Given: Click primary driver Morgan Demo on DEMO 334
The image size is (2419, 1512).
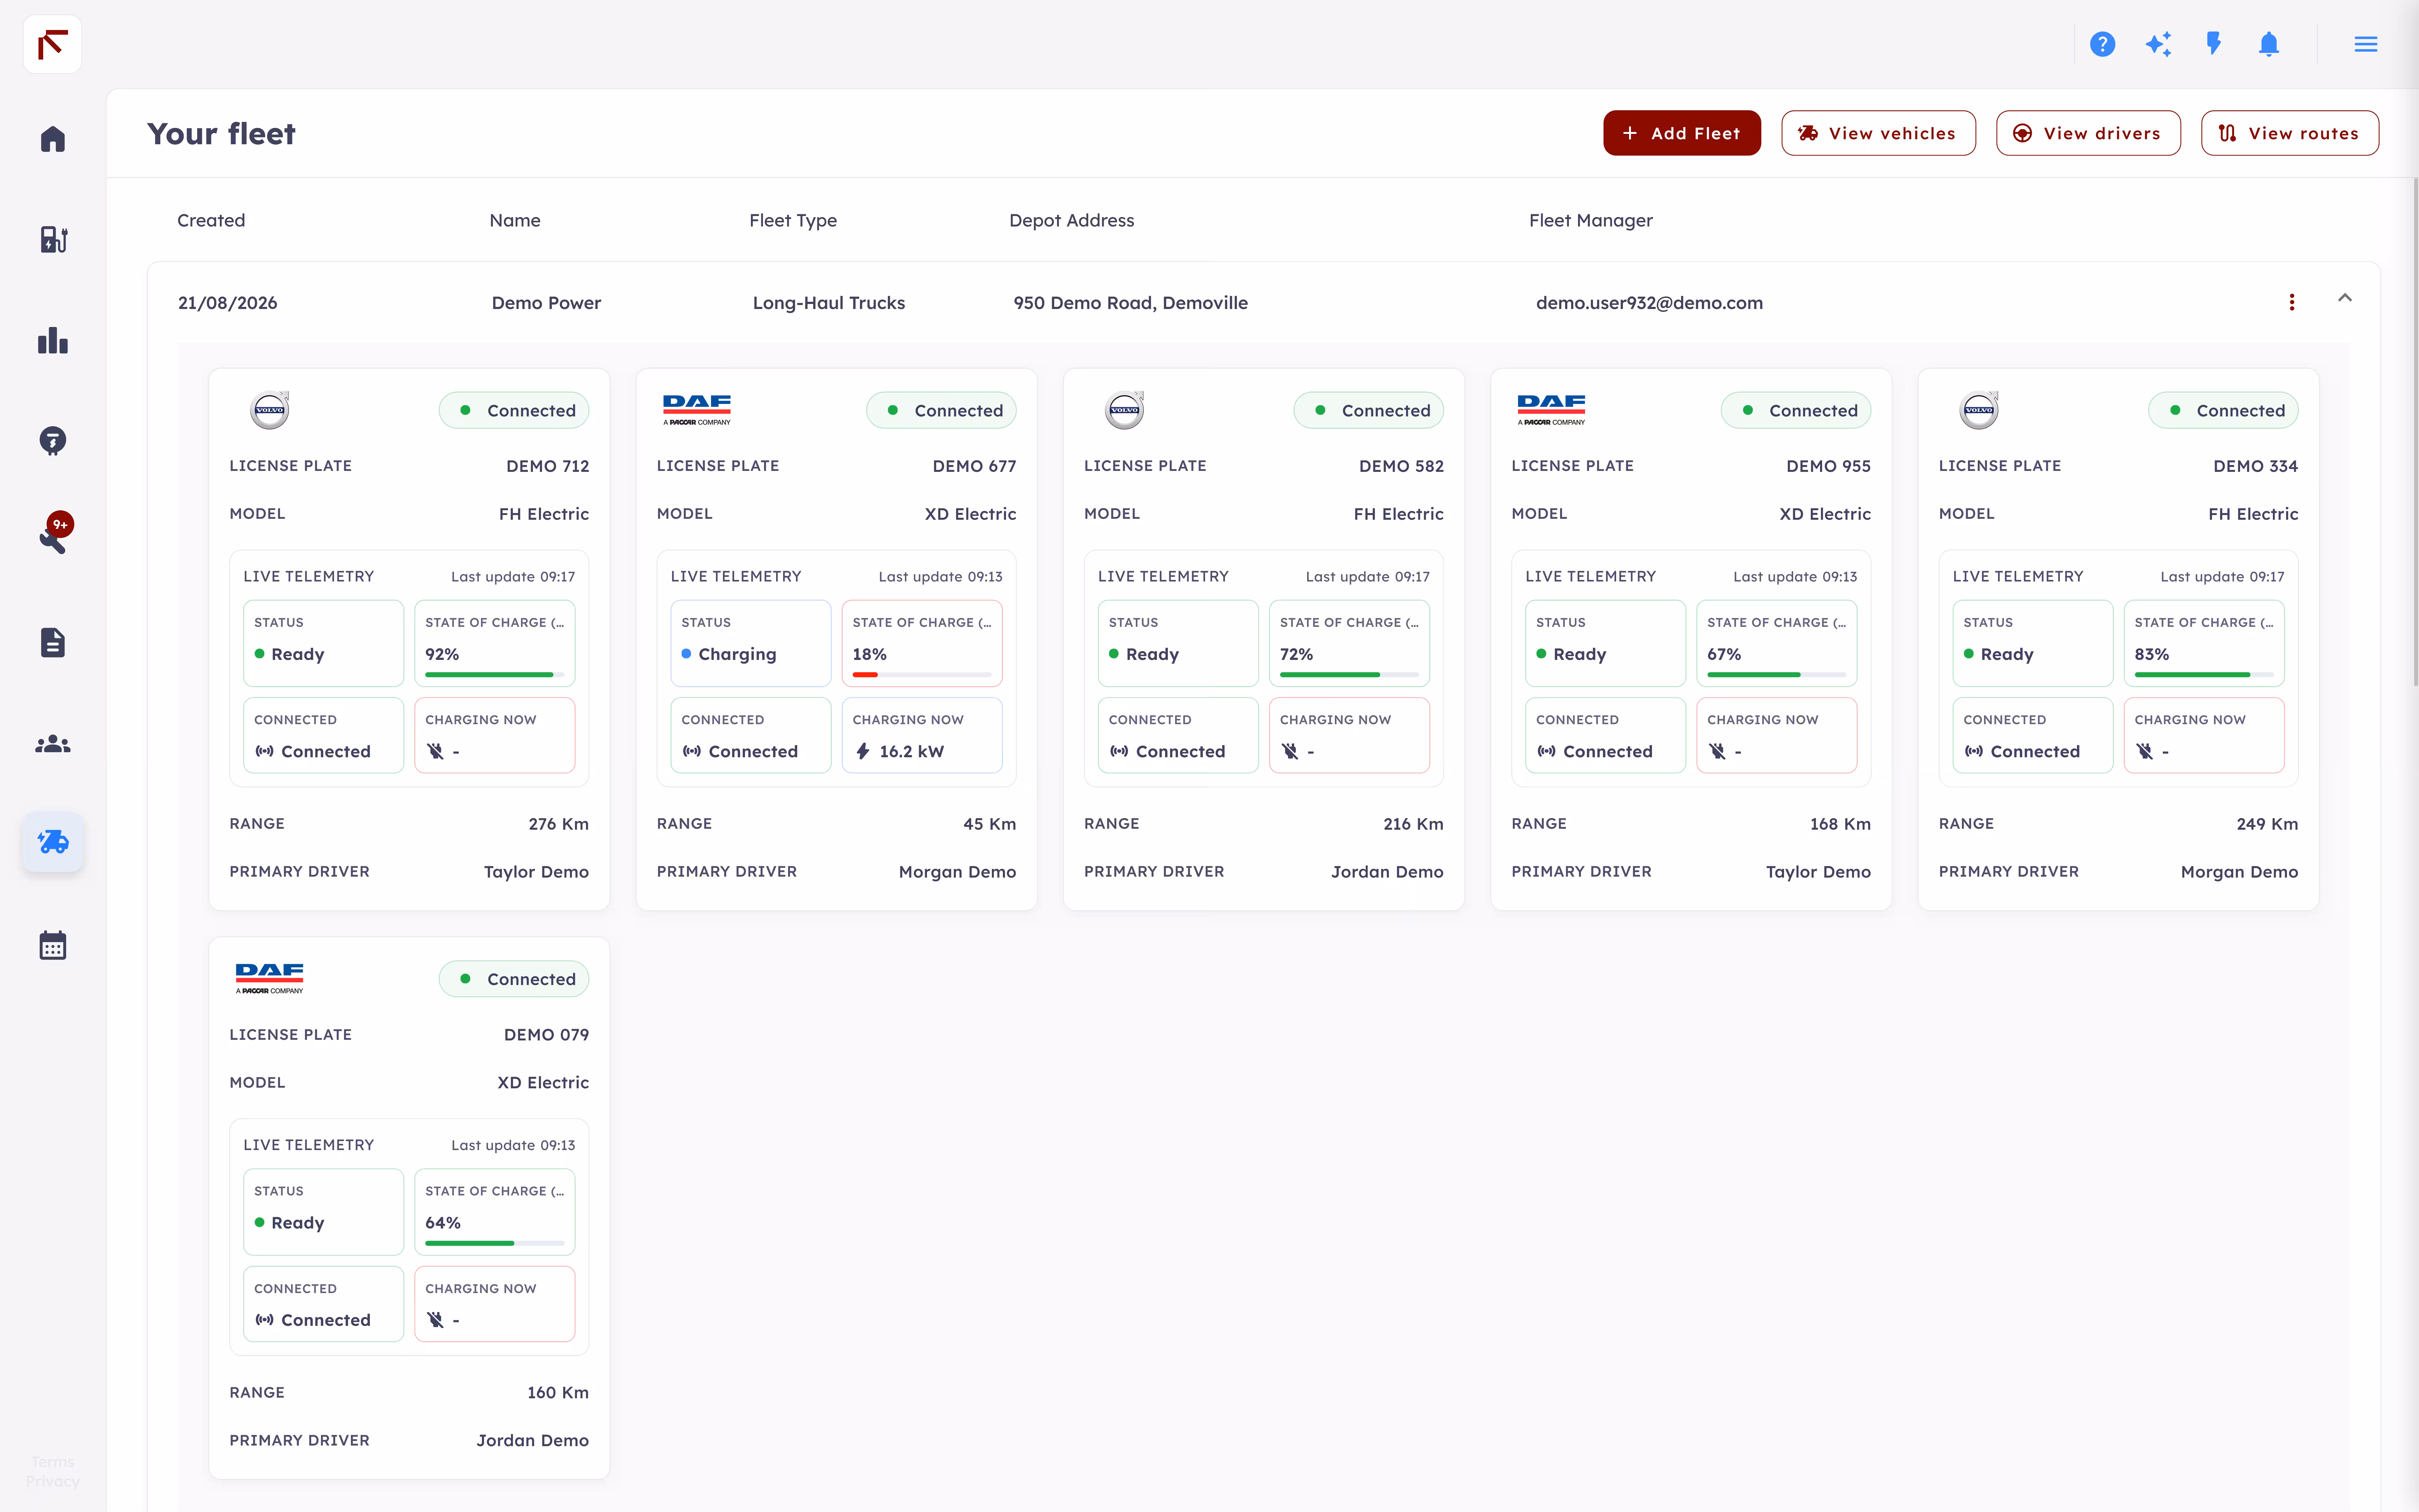Looking at the screenshot, I should 2239,872.
